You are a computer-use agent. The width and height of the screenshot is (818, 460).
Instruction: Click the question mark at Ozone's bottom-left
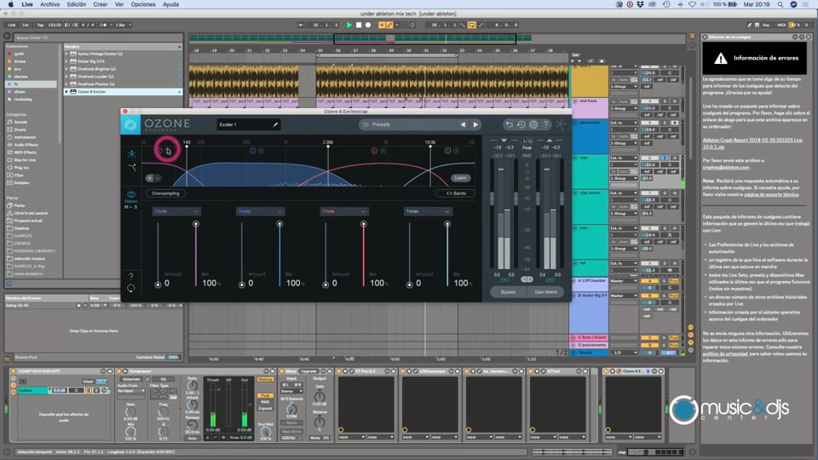click(x=131, y=276)
